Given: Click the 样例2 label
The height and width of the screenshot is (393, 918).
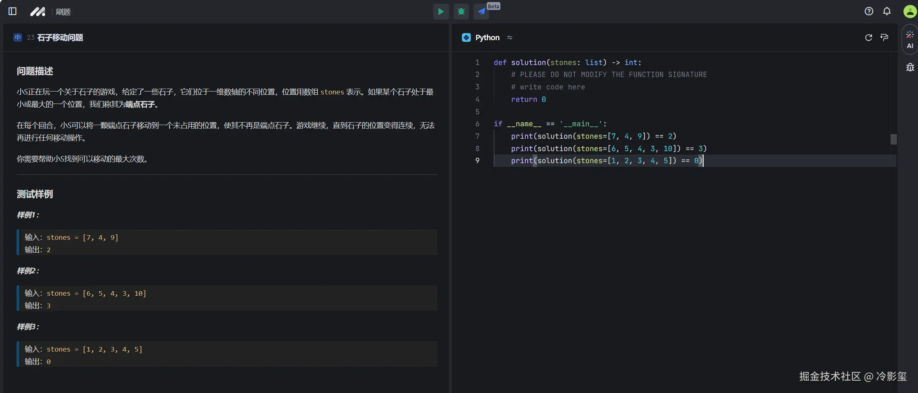Looking at the screenshot, I should point(28,271).
